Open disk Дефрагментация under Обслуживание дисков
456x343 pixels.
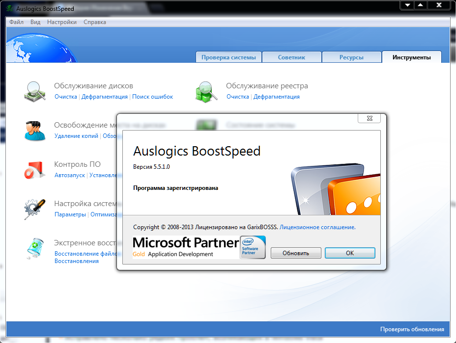click(104, 97)
